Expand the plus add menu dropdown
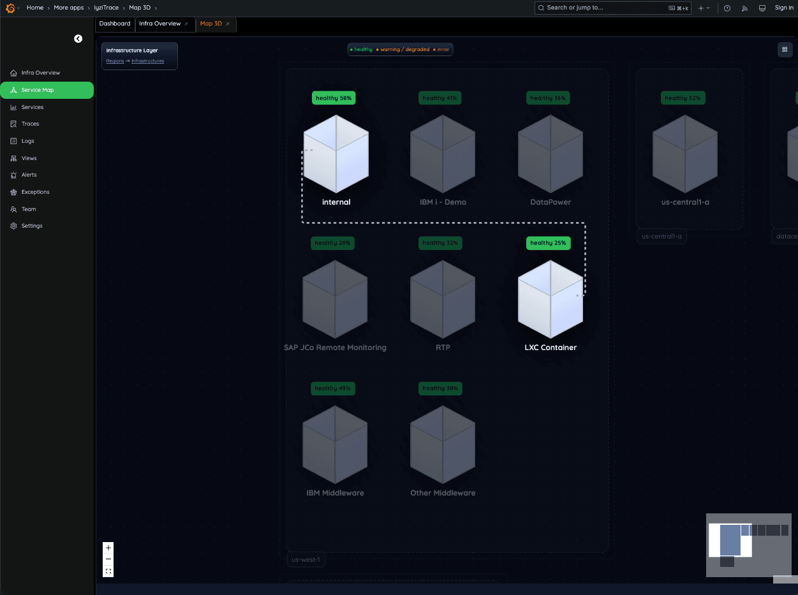This screenshot has width=798, height=595. pyautogui.click(x=704, y=8)
